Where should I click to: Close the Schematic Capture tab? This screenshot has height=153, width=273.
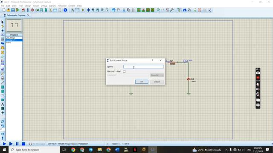click(28, 15)
